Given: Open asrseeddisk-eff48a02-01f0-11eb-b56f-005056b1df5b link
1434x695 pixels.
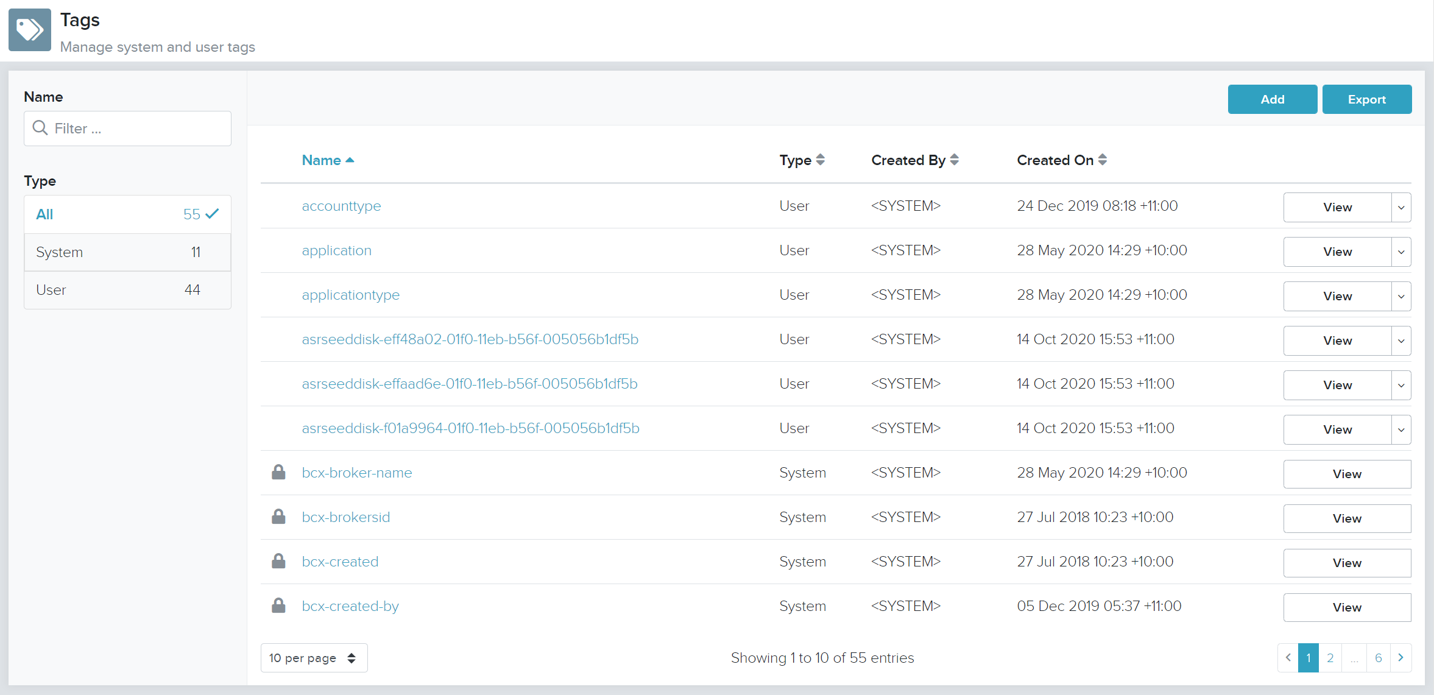Looking at the screenshot, I should [470, 339].
